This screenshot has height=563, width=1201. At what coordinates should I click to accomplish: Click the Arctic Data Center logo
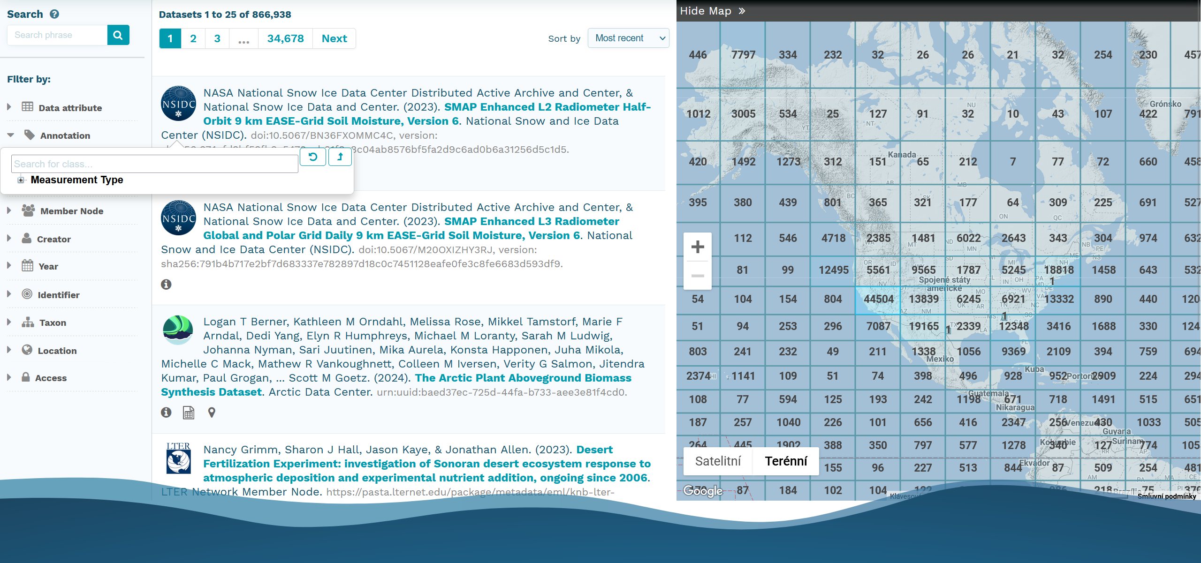[x=178, y=330]
